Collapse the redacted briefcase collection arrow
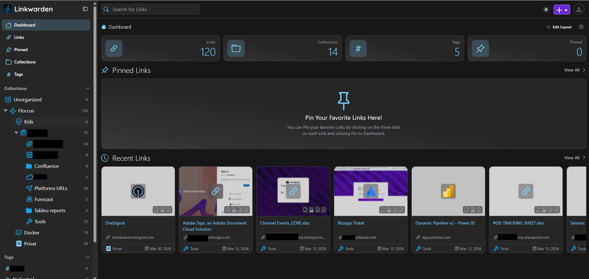Image resolution: width=589 pixels, height=279 pixels. point(16,133)
